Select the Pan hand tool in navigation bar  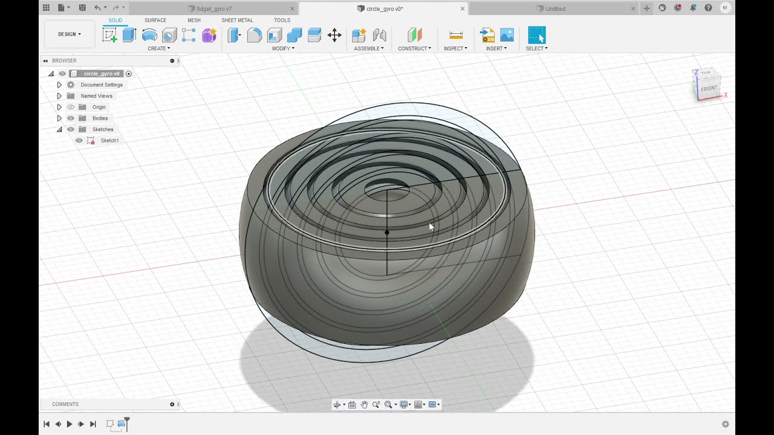tap(364, 405)
